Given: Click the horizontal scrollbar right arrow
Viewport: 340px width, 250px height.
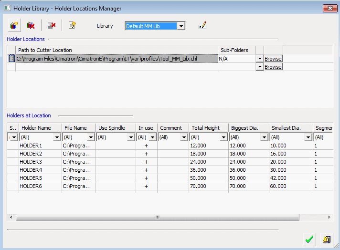Looking at the screenshot, I should click(329, 217).
